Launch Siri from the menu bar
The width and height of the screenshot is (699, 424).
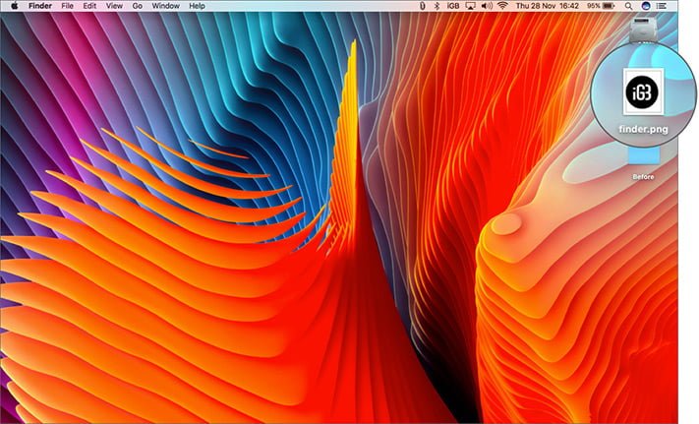click(646, 6)
